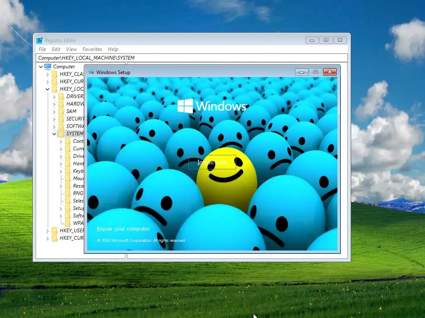Click the Registry Editor title bar icon

coord(39,40)
